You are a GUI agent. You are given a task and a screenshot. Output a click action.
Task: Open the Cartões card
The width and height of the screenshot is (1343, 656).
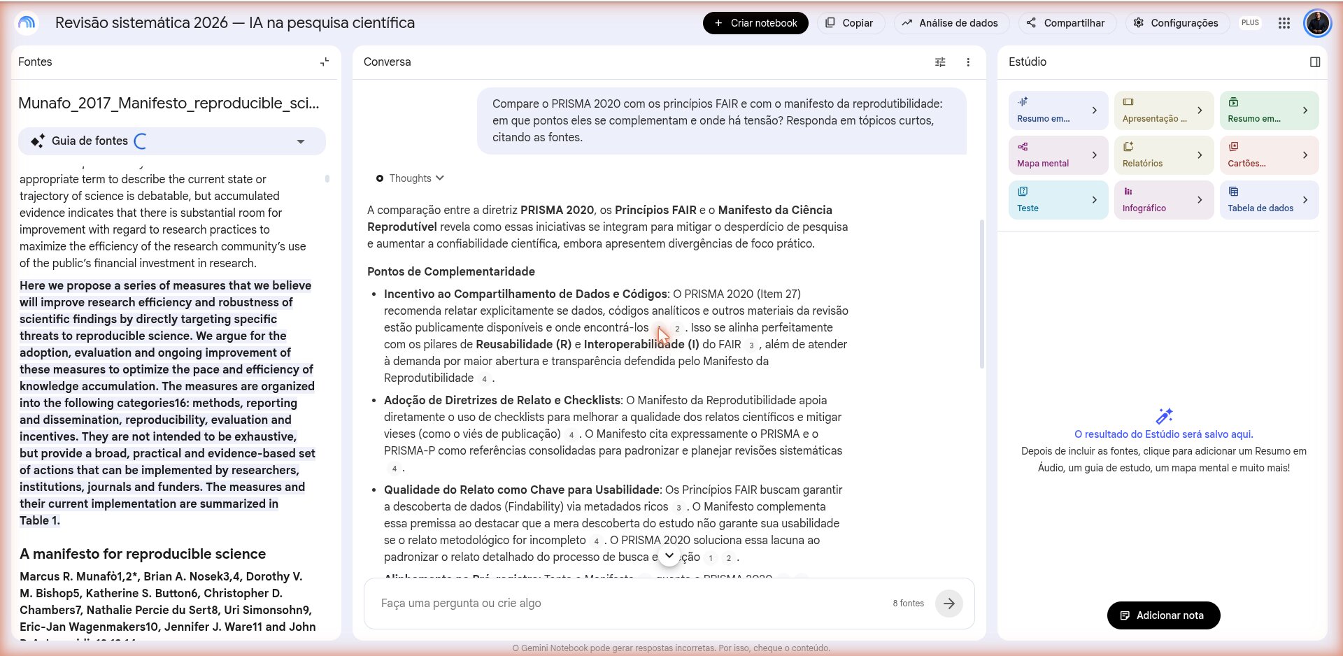[x=1269, y=155]
